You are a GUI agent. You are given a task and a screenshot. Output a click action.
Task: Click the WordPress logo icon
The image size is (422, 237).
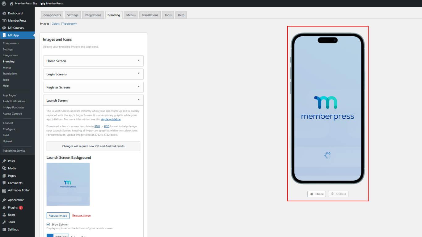click(x=4, y=3)
